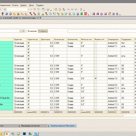Click the table's horizontal scrollbar
This screenshot has width=136, height=136.
62,115
